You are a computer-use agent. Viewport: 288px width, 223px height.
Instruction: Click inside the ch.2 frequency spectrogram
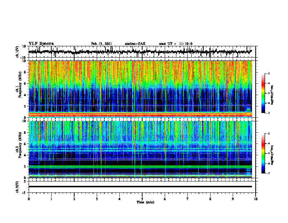pos(140,149)
